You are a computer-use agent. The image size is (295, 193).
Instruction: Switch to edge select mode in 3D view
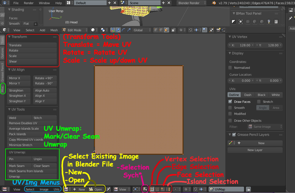[x=161, y=30]
